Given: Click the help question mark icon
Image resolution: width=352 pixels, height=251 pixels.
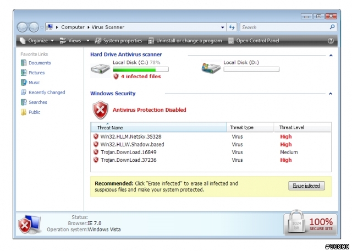Looking at the screenshot, I should click(331, 41).
